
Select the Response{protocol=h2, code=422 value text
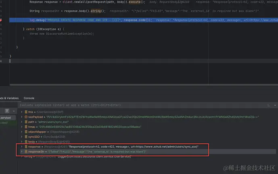(x=133, y=147)
